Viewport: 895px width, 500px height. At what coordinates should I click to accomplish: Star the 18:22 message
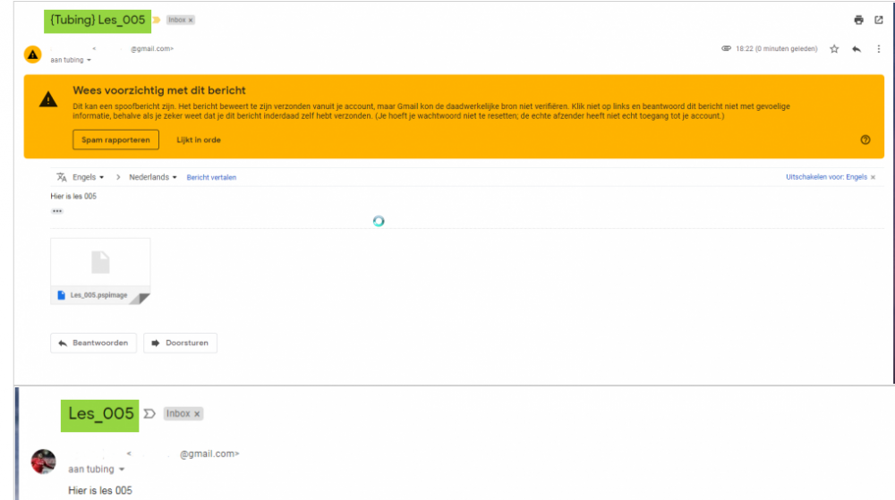pyautogui.click(x=834, y=49)
